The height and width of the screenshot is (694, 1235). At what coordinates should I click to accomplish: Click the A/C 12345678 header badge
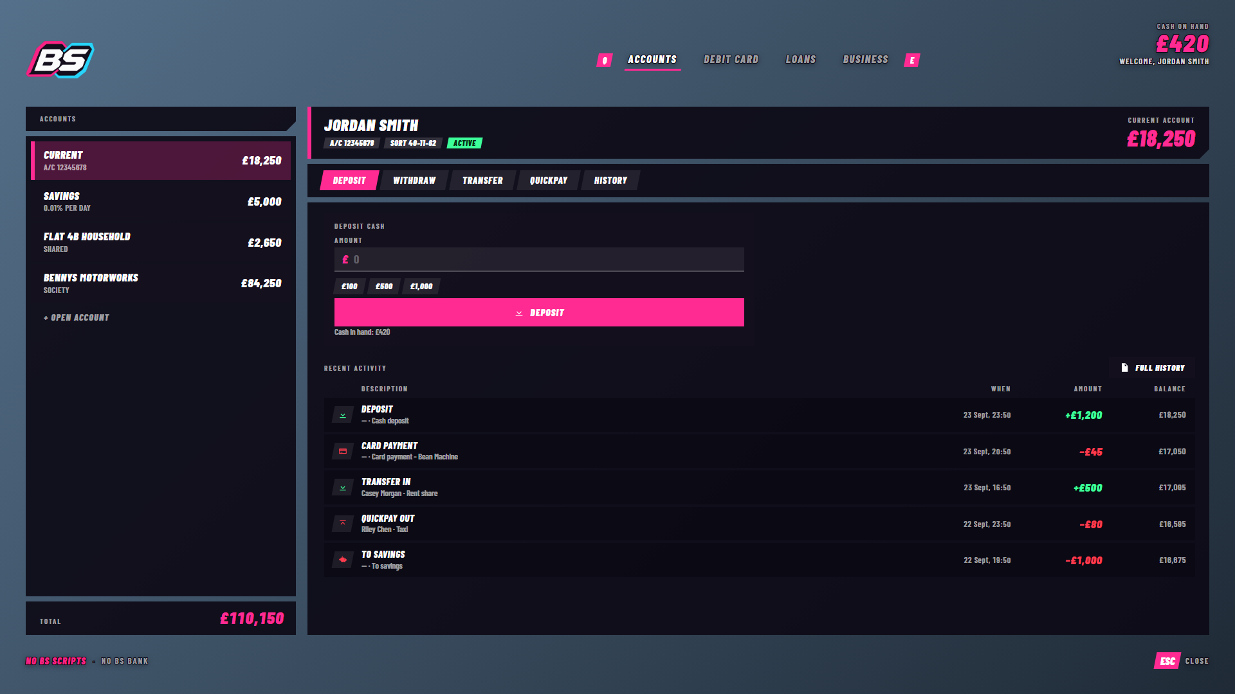click(352, 143)
